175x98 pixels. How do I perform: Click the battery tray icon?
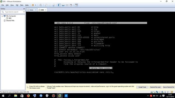click(154, 96)
